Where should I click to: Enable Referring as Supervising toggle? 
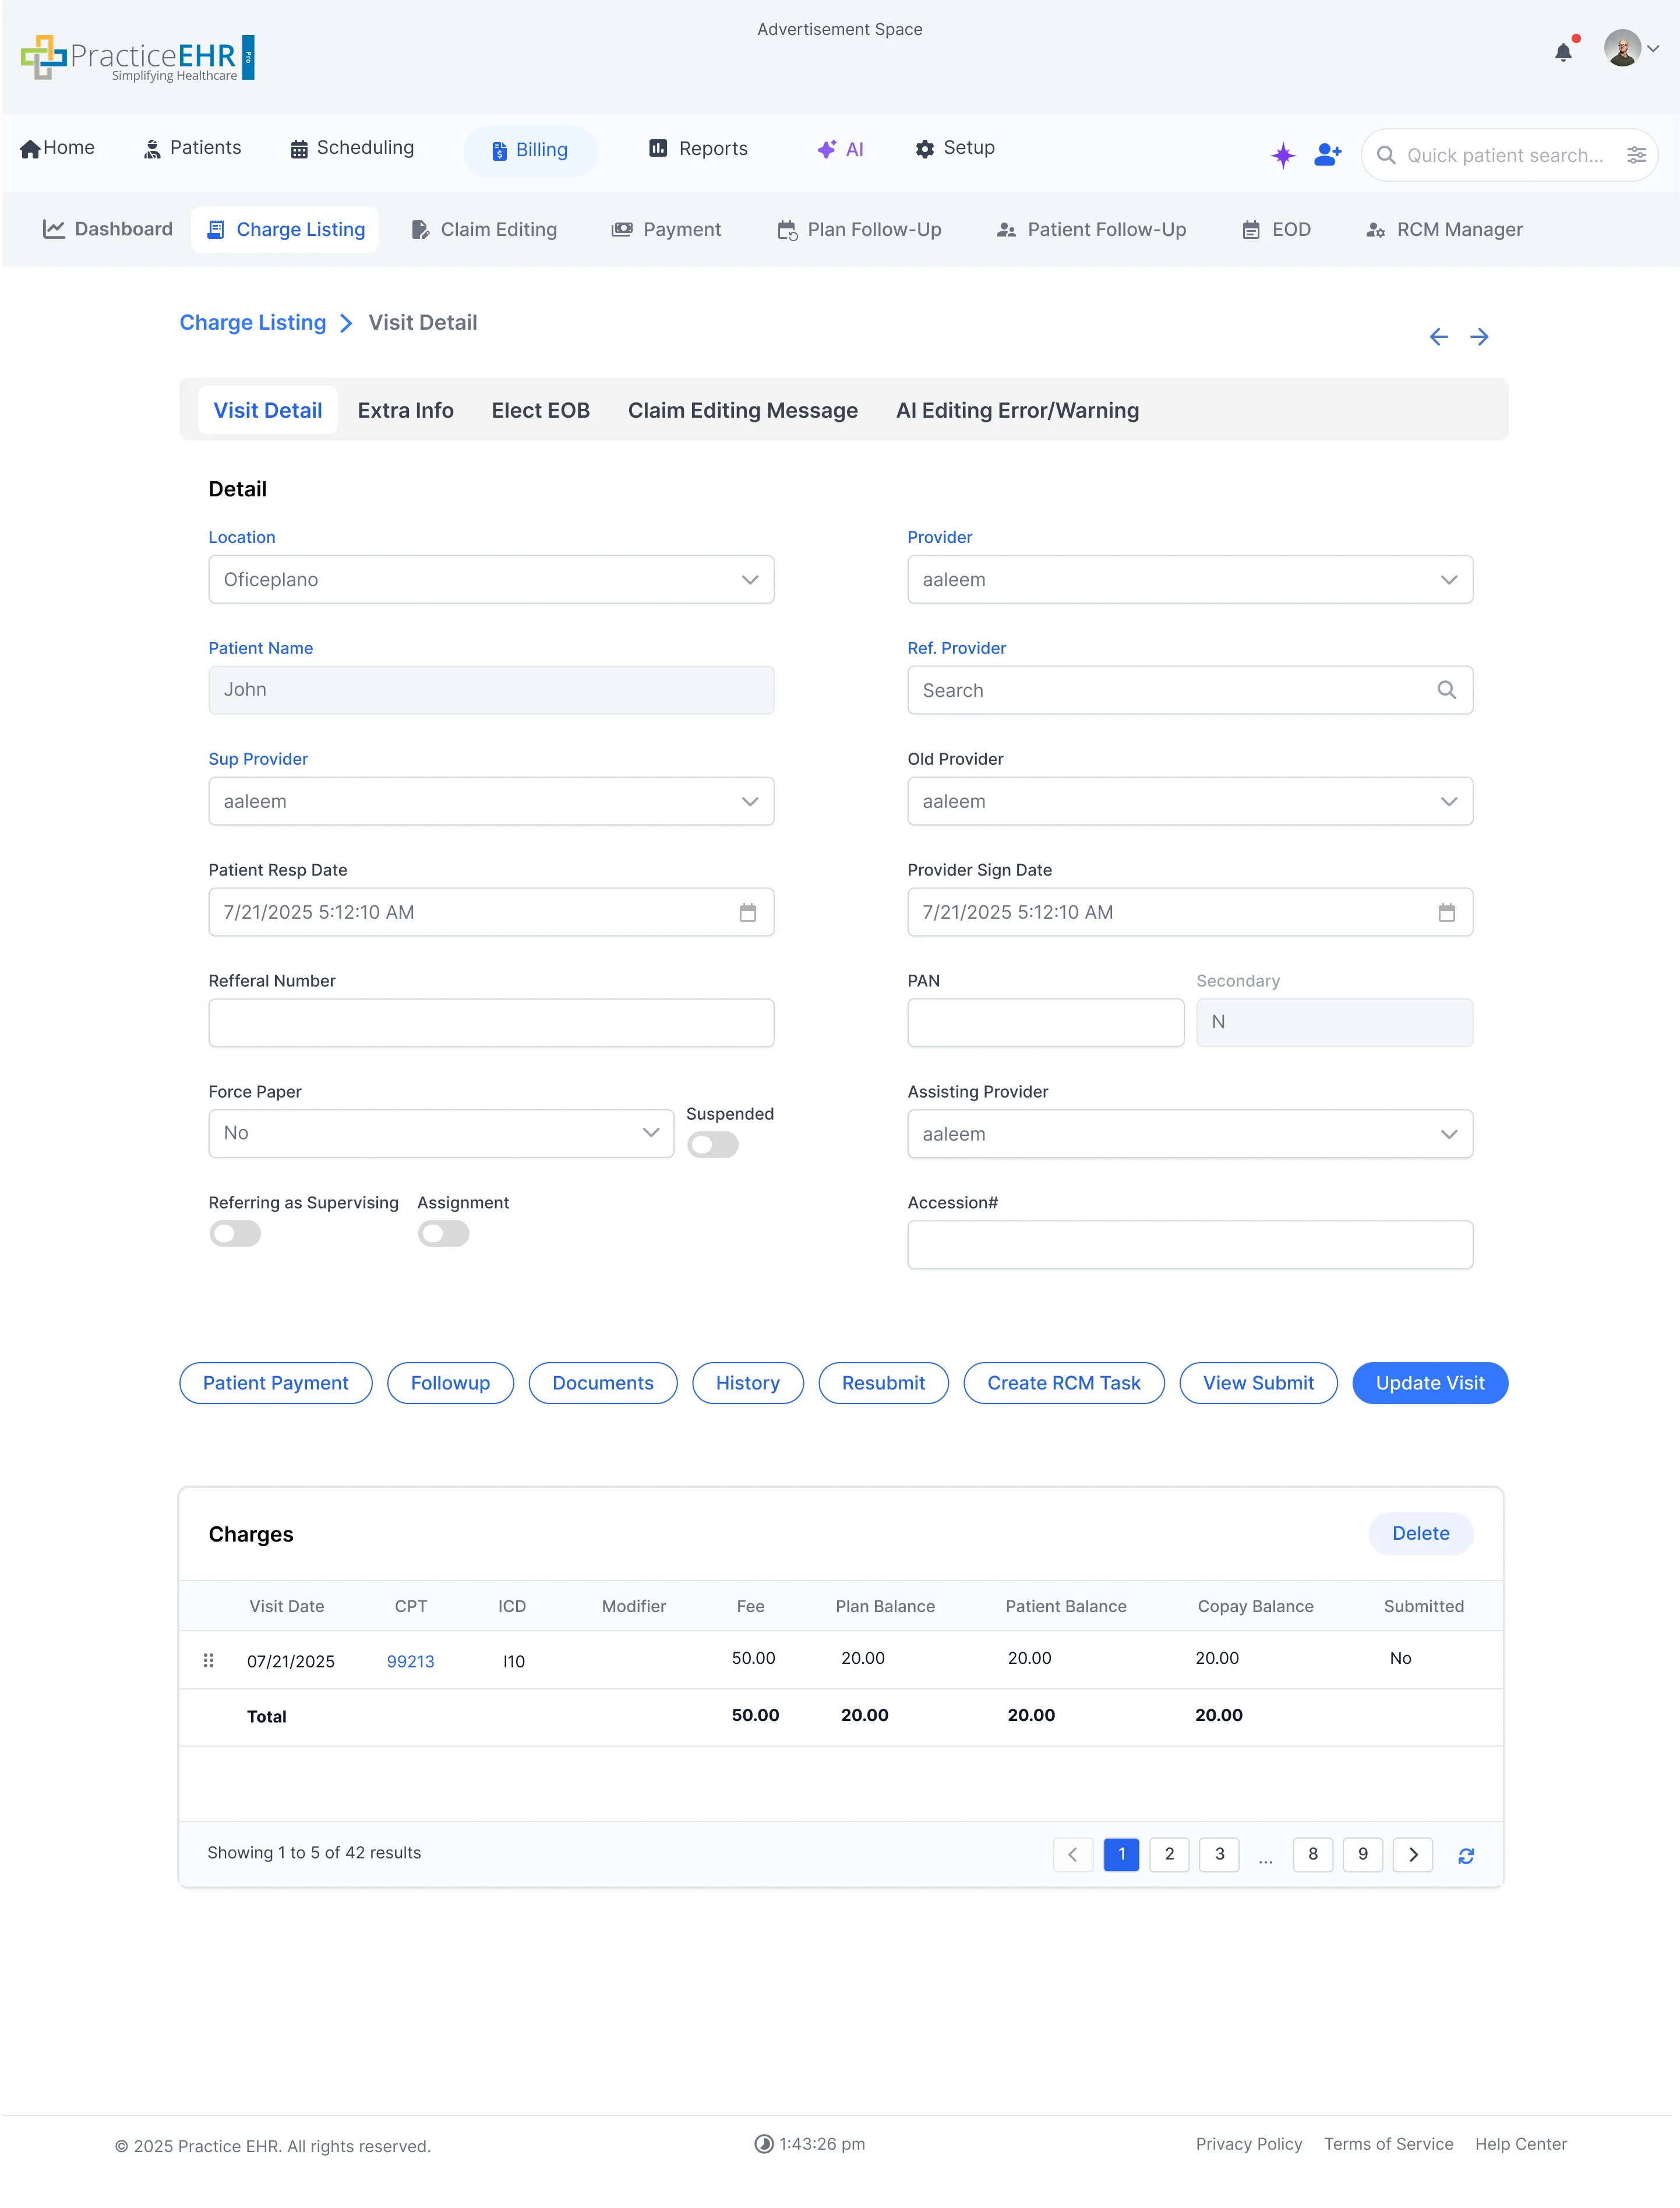click(235, 1234)
